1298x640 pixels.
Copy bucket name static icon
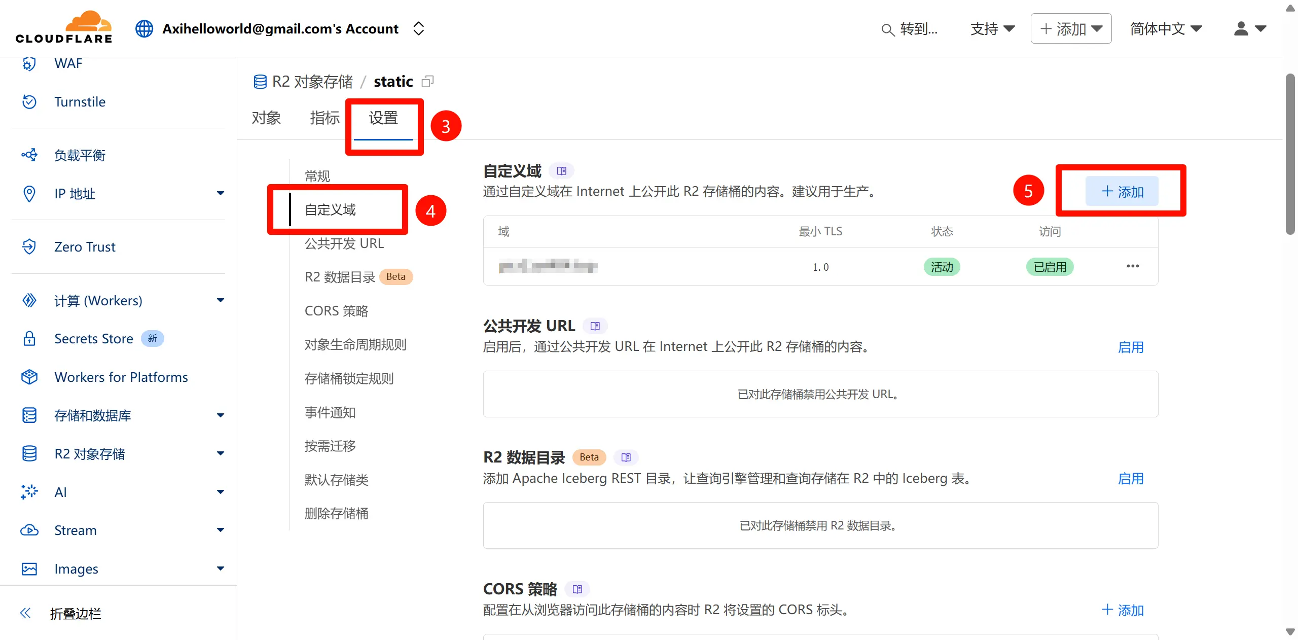tap(428, 81)
